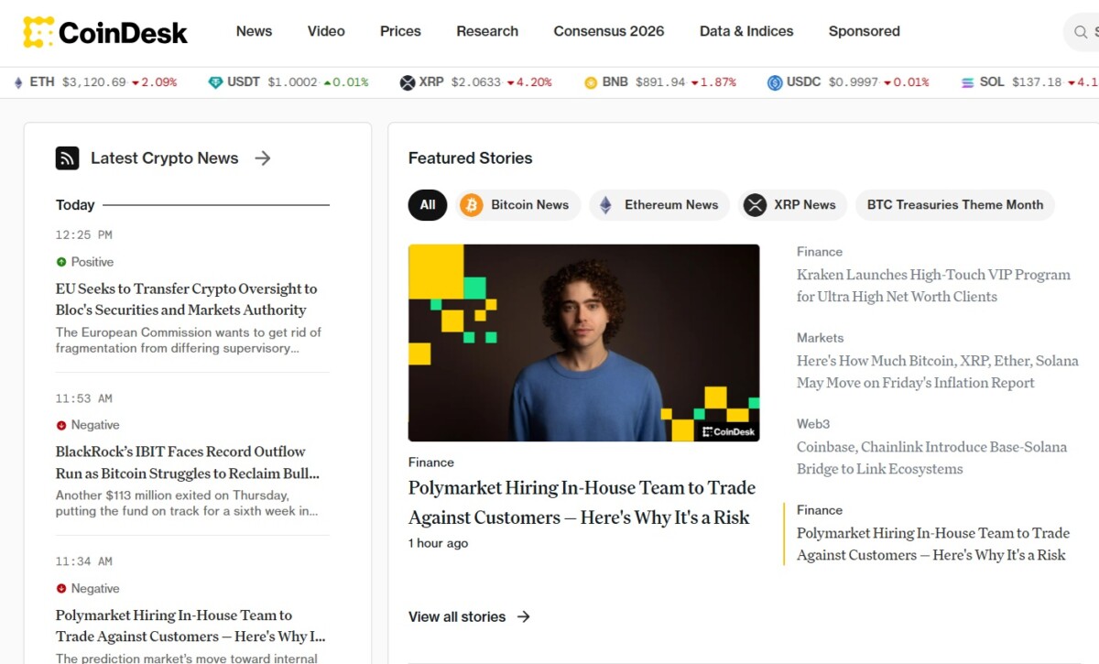
Task: Click the BNB coin icon in ticker
Action: [591, 82]
